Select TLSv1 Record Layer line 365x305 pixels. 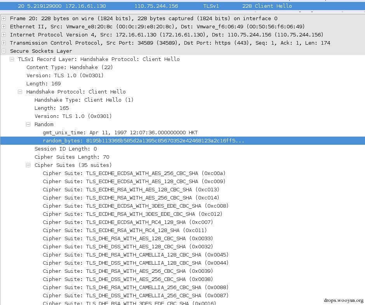[99, 59]
